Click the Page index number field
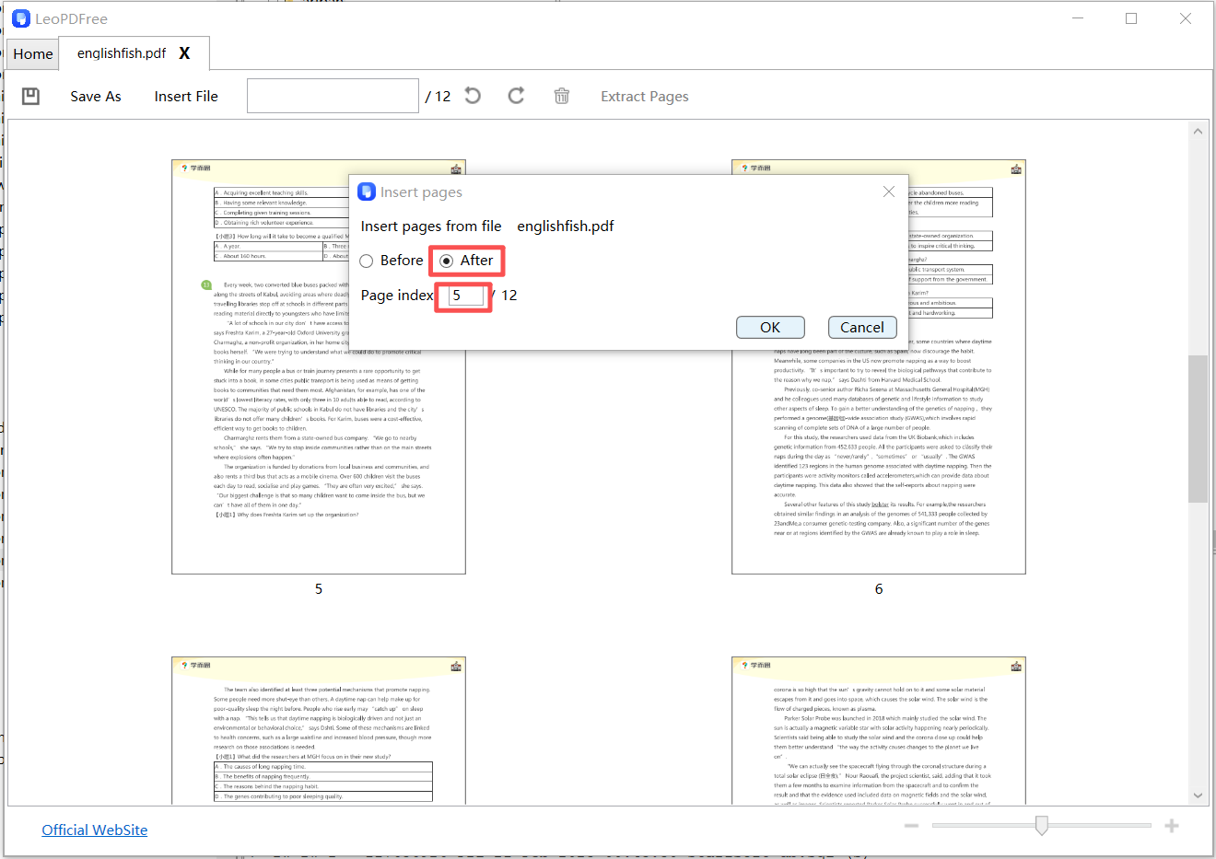This screenshot has height=859, width=1216. pyautogui.click(x=462, y=296)
